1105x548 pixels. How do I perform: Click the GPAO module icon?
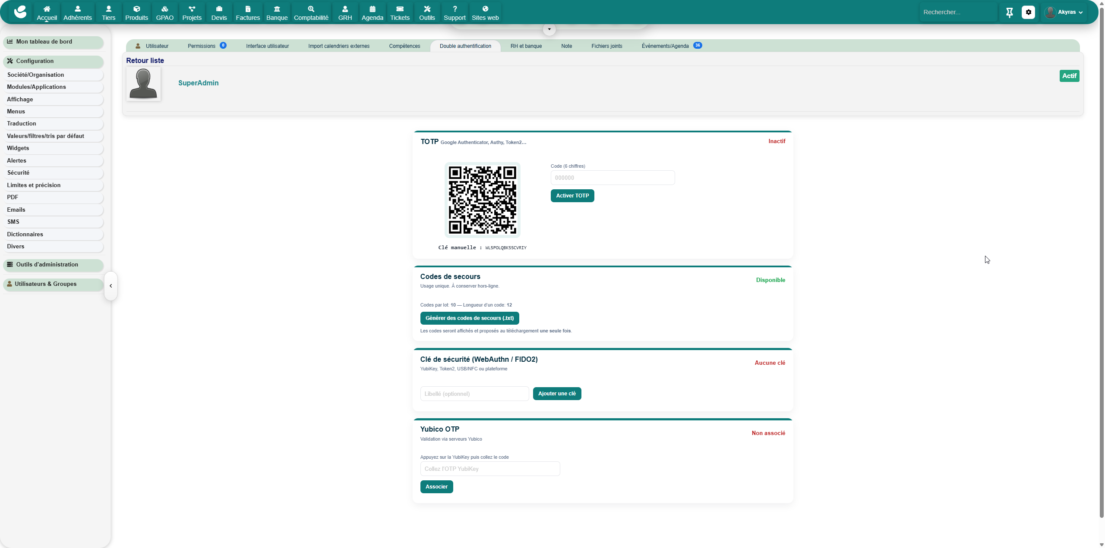click(164, 9)
